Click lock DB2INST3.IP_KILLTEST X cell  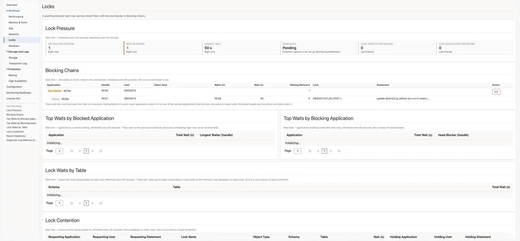(x=327, y=98)
